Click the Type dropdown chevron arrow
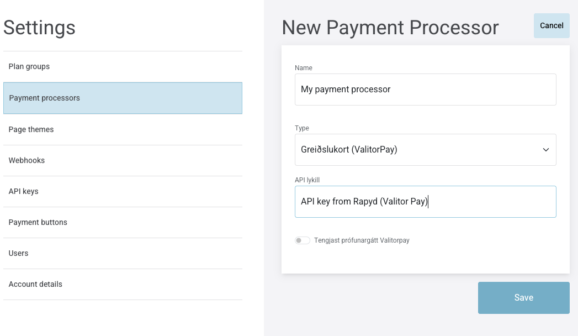The width and height of the screenshot is (578, 336). click(x=546, y=150)
